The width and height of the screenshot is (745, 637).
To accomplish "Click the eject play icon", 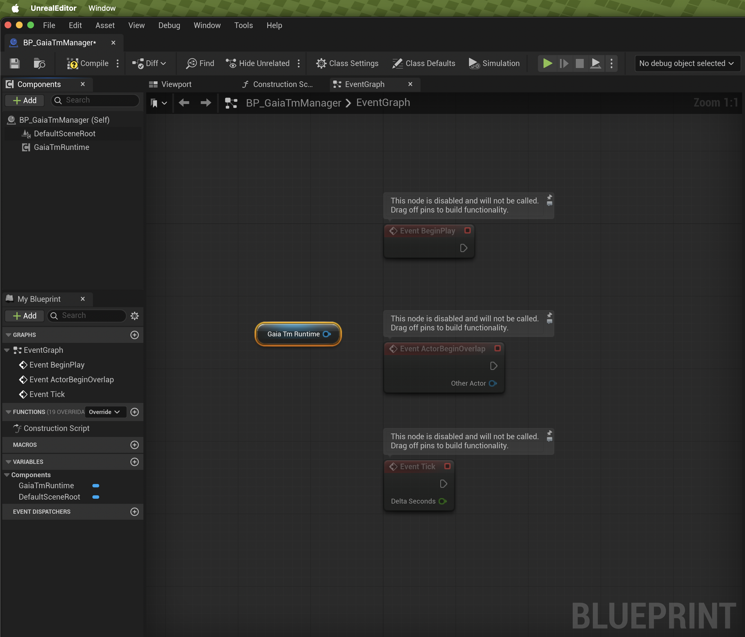I will click(595, 64).
